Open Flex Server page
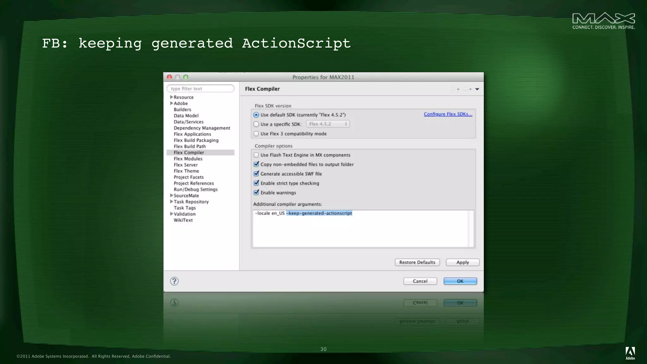Viewport: 647px width, 364px height. tap(185, 165)
